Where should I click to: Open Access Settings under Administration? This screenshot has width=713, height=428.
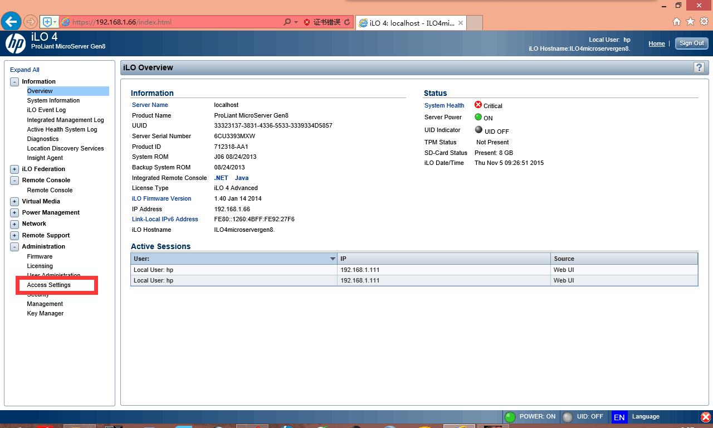pyautogui.click(x=48, y=285)
